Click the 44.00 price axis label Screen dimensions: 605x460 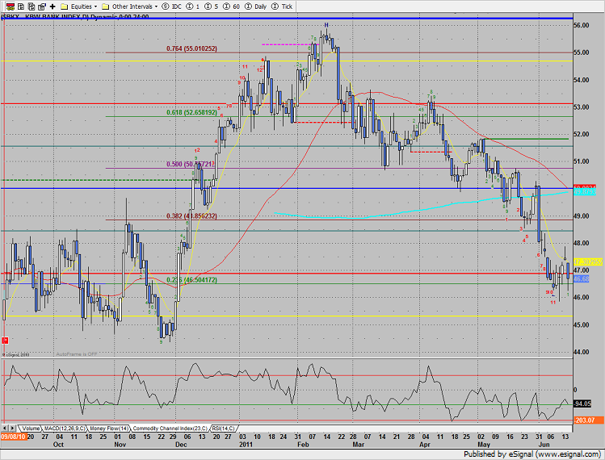click(x=582, y=352)
